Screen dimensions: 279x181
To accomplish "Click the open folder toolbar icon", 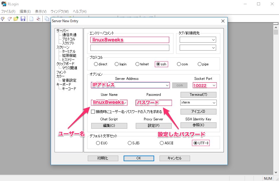I will click(x=16, y=19).
